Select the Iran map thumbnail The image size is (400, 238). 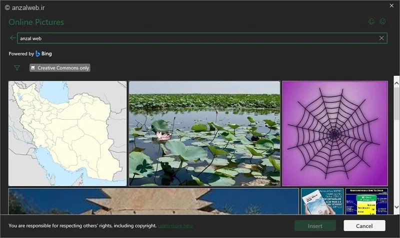67,133
